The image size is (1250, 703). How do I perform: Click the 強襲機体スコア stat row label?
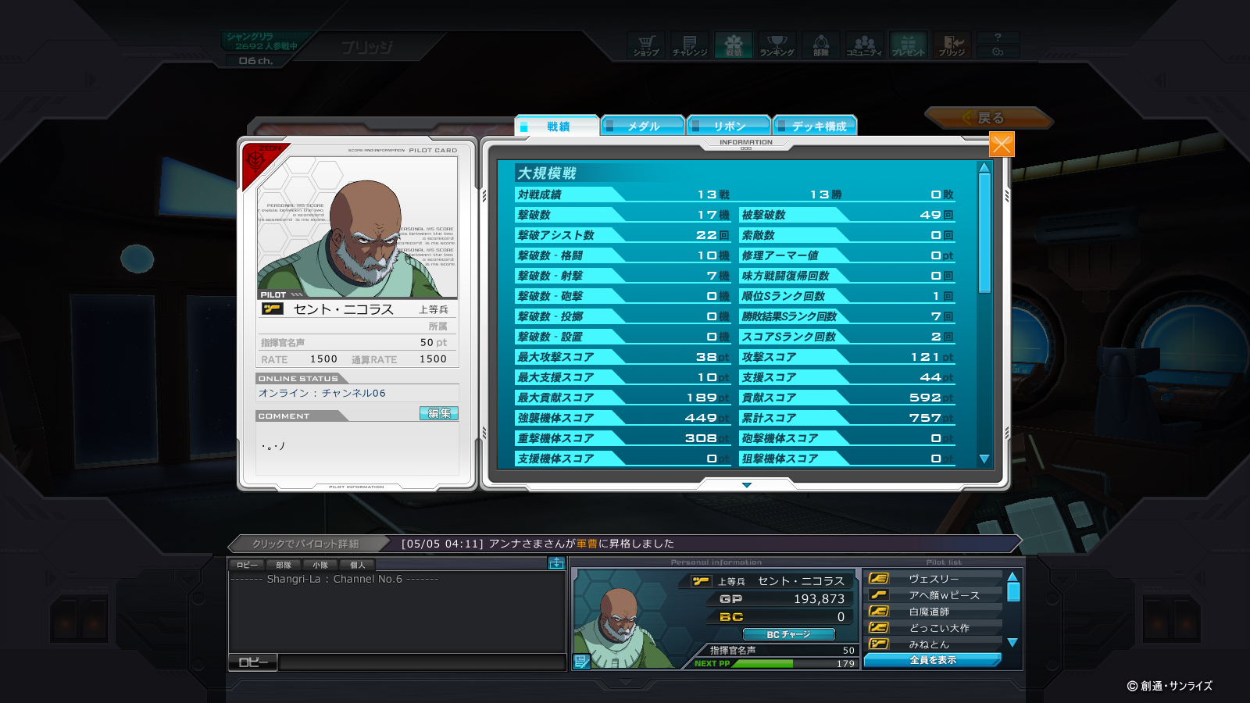pyautogui.click(x=555, y=418)
